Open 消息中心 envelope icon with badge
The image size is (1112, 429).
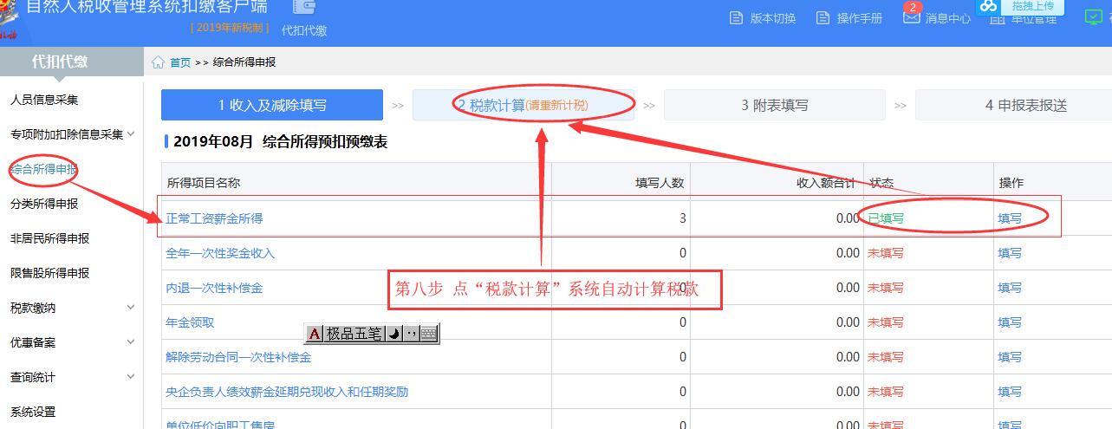click(911, 16)
